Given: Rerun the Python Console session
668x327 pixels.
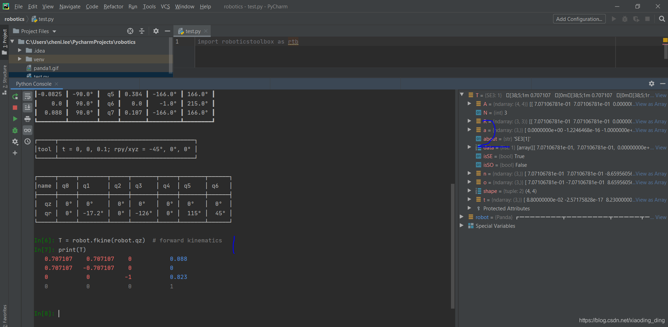Looking at the screenshot, I should pyautogui.click(x=15, y=96).
